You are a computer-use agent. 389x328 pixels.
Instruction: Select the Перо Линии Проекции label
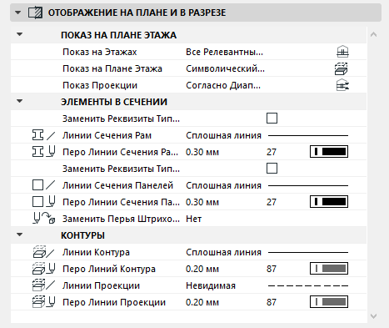[x=114, y=302]
